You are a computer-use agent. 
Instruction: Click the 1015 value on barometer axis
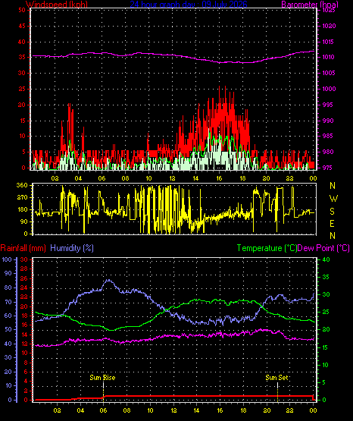point(329,42)
